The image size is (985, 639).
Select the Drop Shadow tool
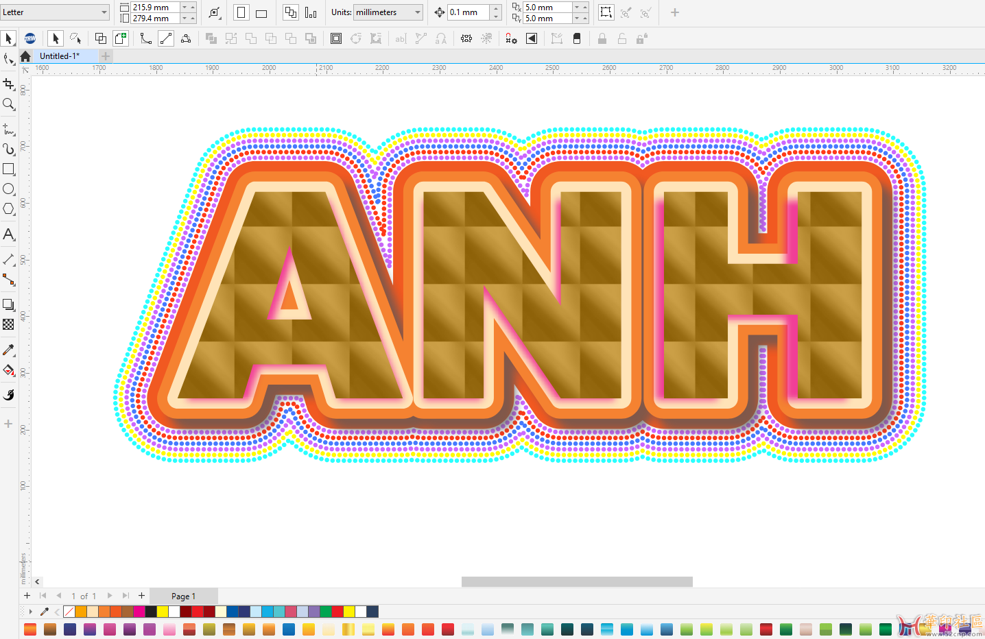tap(8, 304)
